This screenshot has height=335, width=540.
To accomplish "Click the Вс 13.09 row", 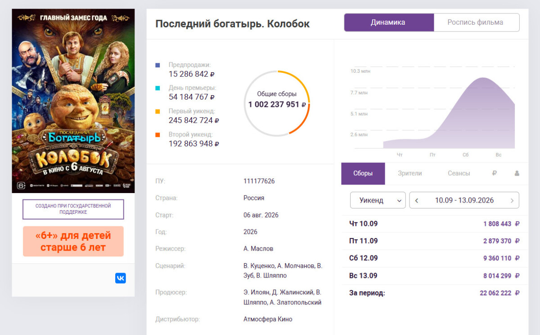I will [435, 276].
